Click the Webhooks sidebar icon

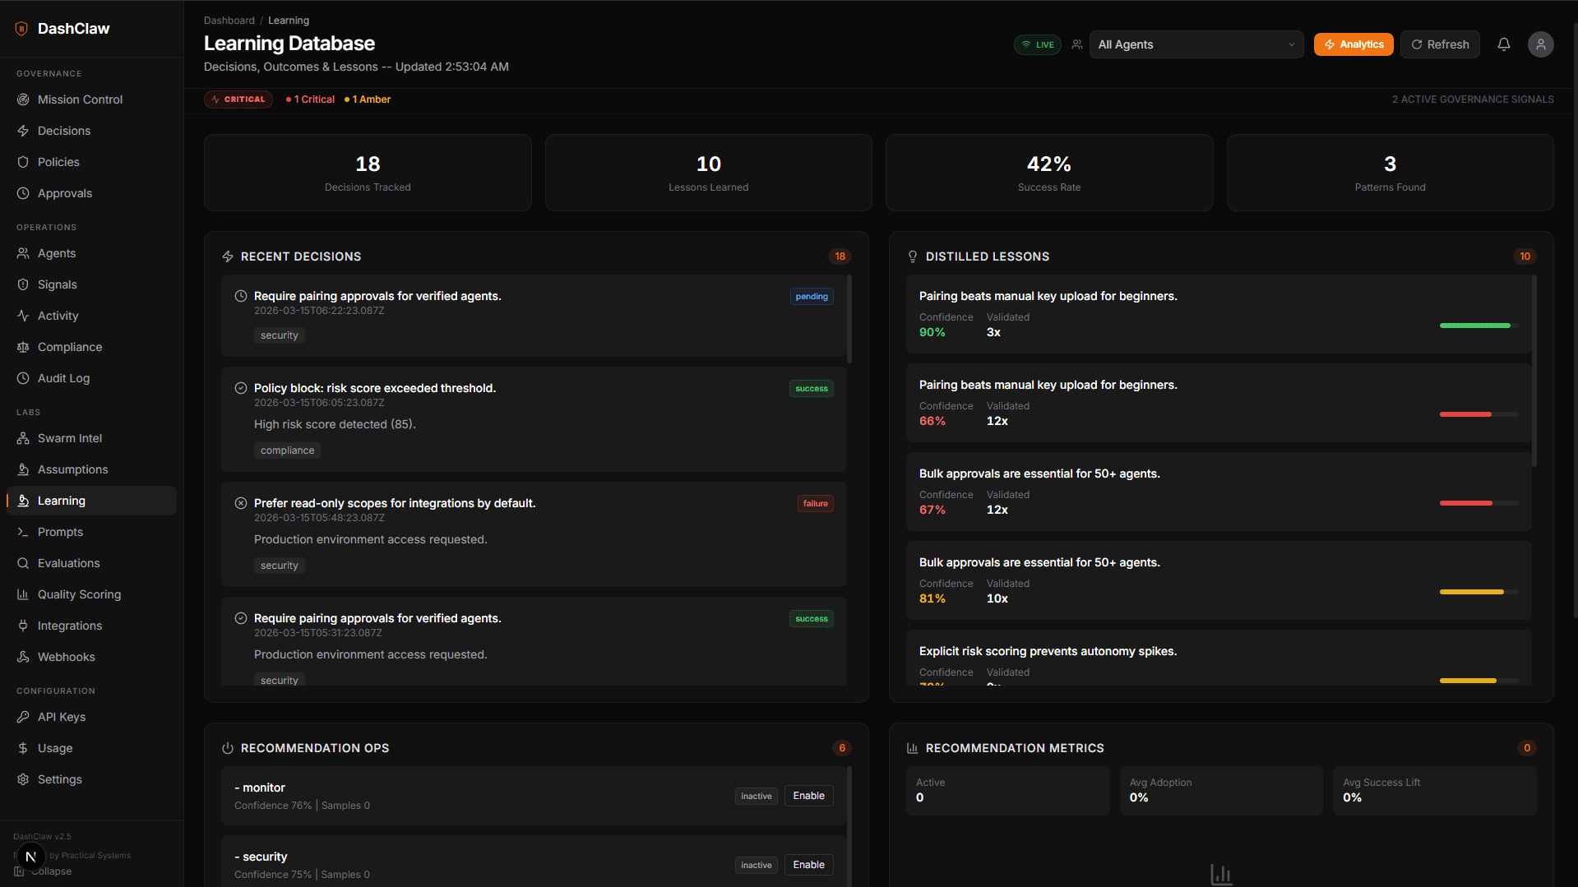tap(23, 657)
